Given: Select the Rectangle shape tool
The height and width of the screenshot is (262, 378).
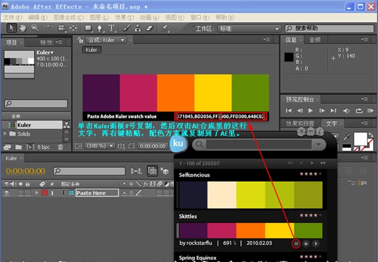Looking at the screenshot, I should (x=88, y=28).
